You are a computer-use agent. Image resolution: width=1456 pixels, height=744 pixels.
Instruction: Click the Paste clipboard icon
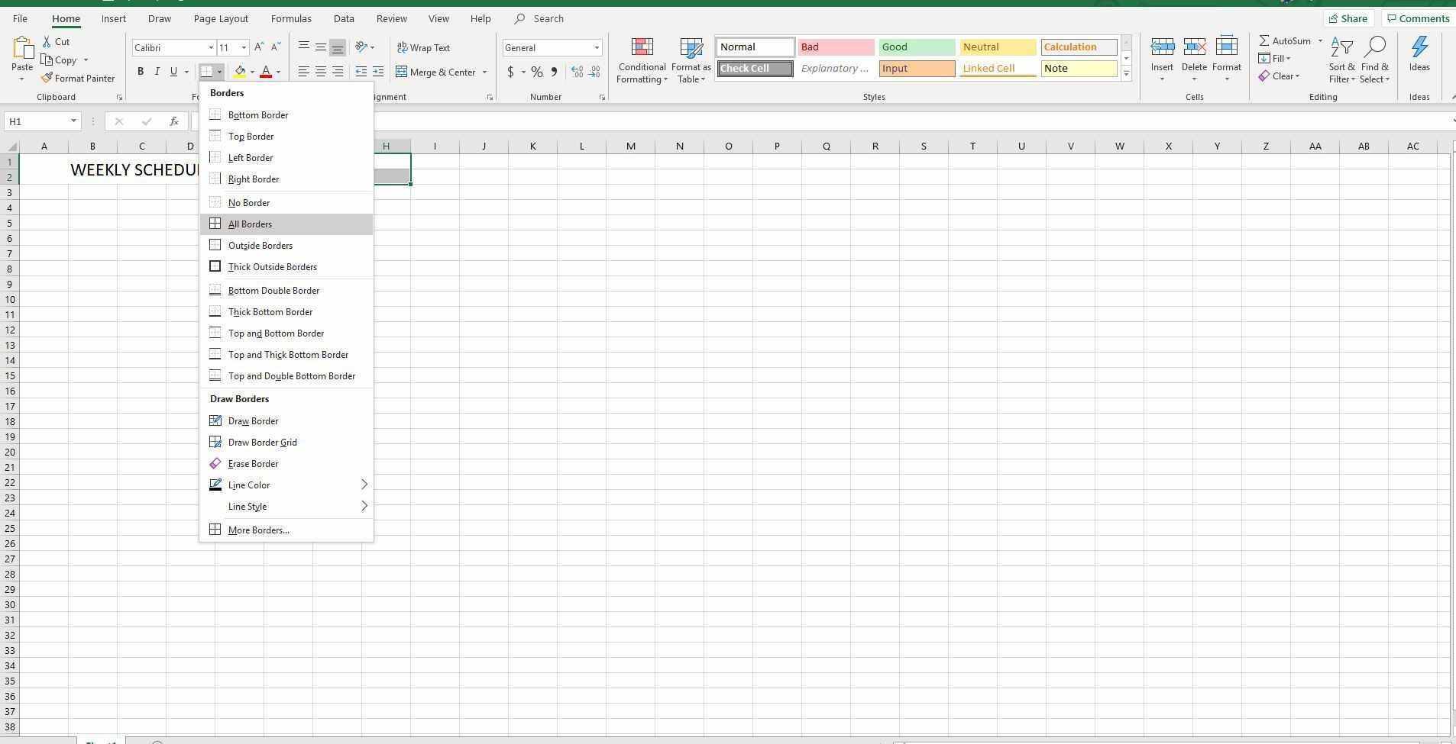point(22,50)
